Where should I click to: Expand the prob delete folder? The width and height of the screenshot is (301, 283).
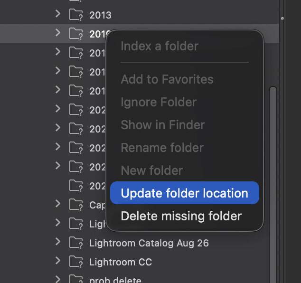point(58,279)
